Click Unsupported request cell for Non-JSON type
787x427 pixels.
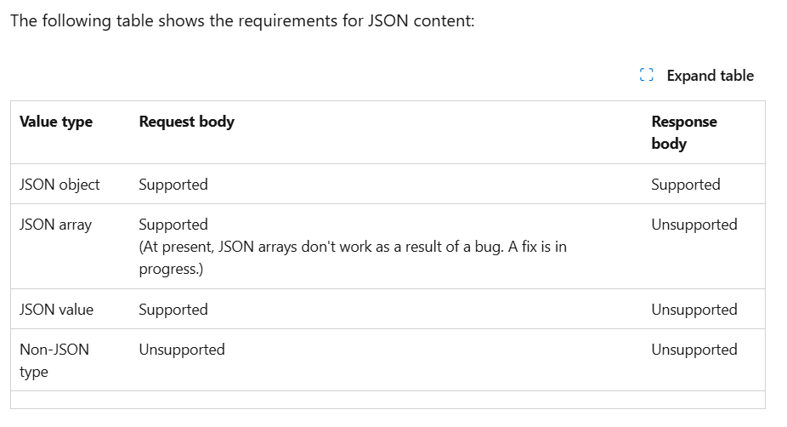[182, 350]
